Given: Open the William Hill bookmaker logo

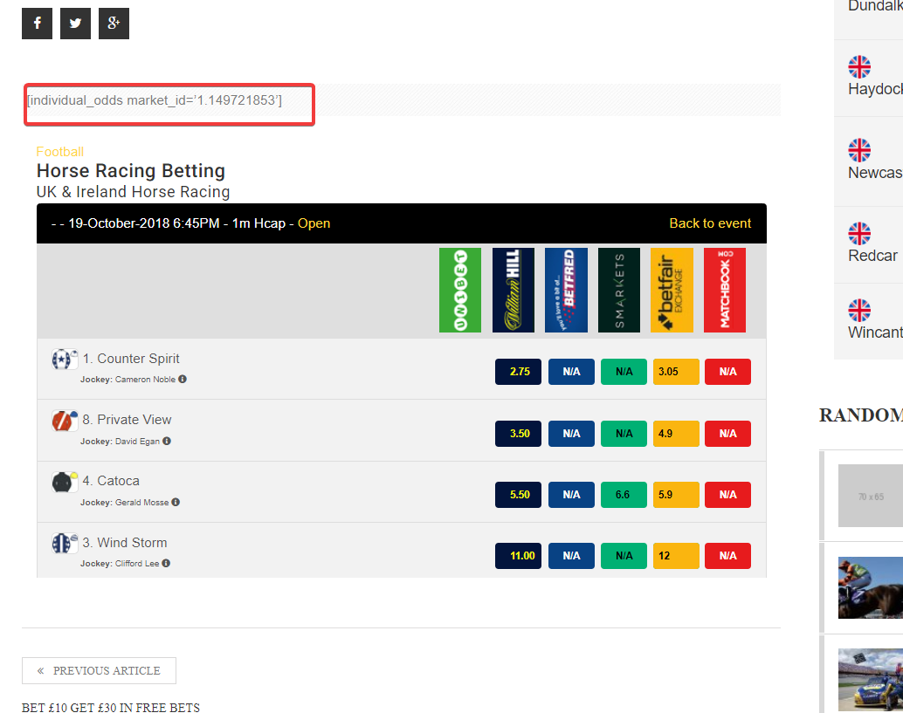Looking at the screenshot, I should [x=514, y=290].
